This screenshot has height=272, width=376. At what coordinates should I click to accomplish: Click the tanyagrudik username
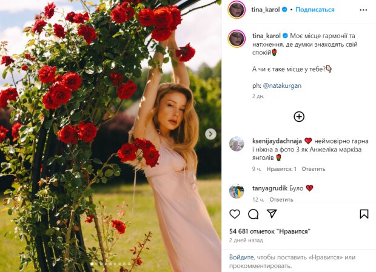coord(269,188)
